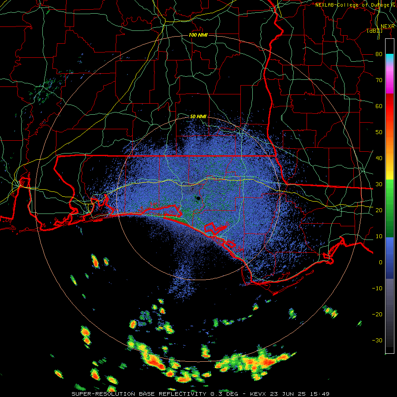Click the -30 value on the dBZ scale

click(x=377, y=341)
